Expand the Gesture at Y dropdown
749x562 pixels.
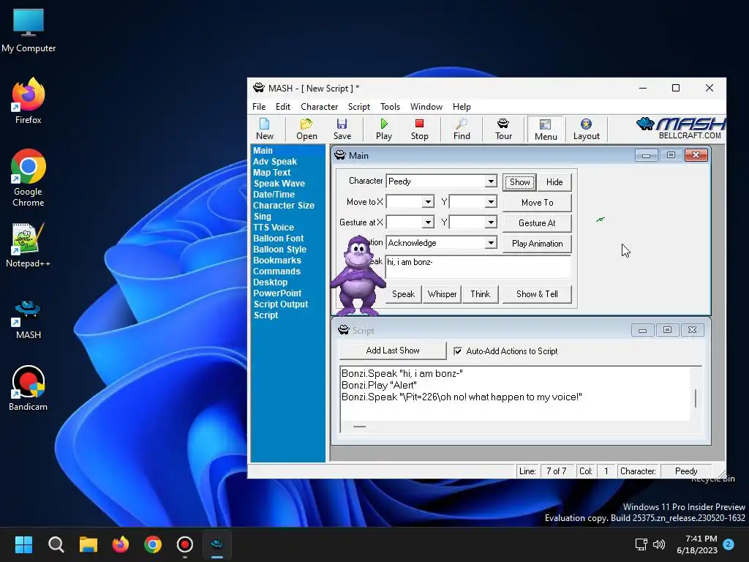(491, 222)
